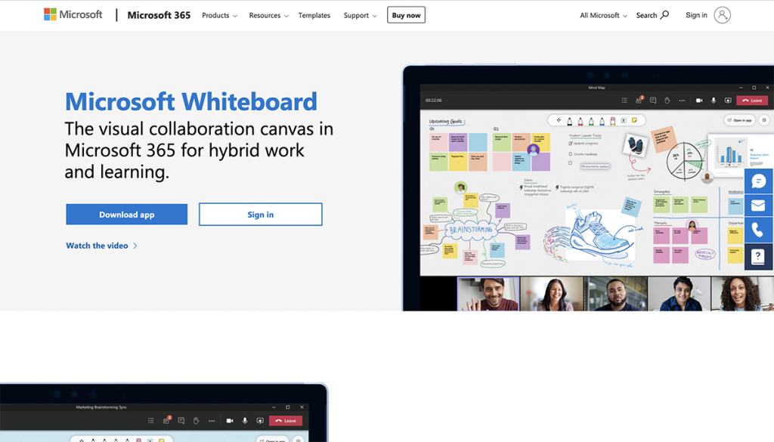Follow the Watch the video link
The width and height of the screenshot is (774, 442).
[96, 246]
